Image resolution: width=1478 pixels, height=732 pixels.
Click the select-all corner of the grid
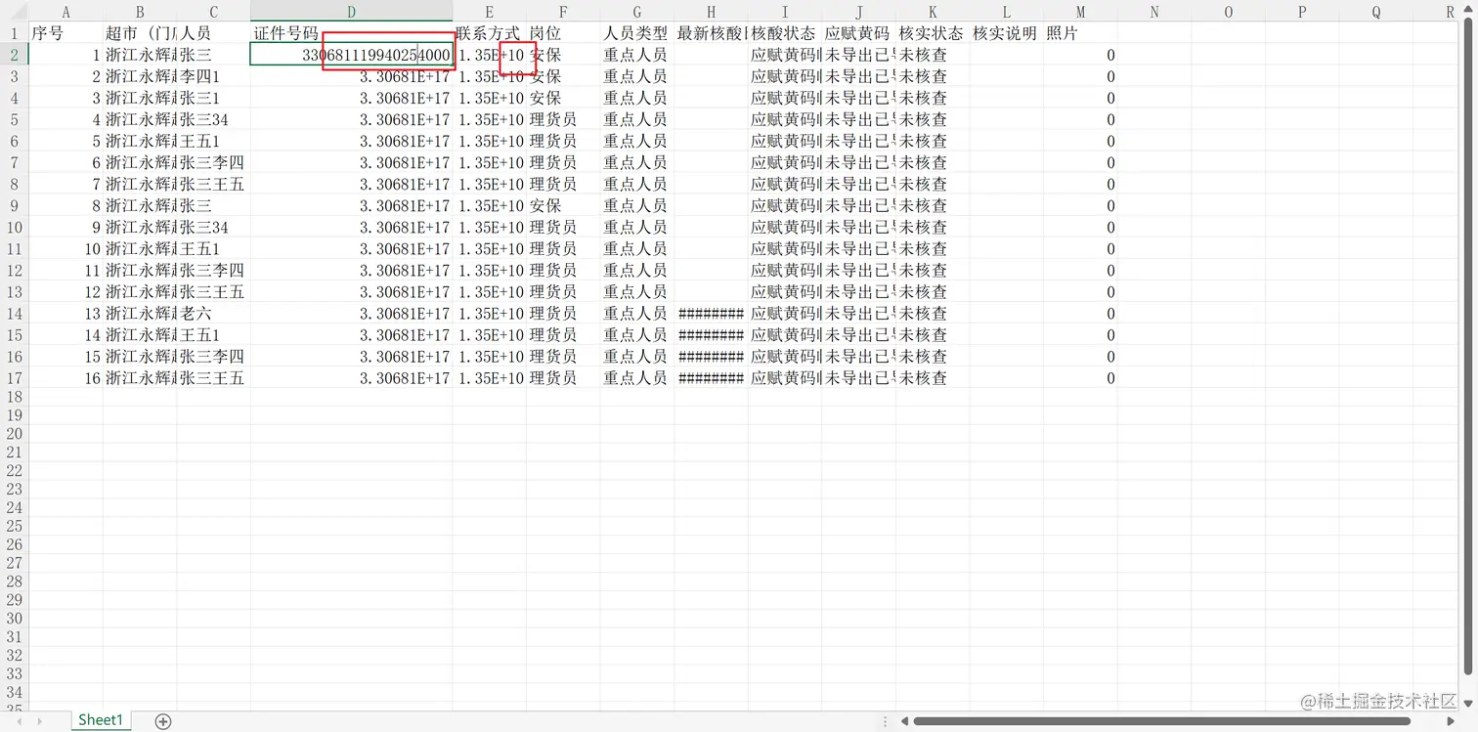point(14,12)
